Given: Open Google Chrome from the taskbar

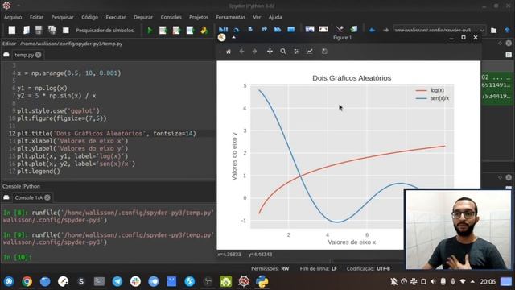Looking at the screenshot, I should pyautogui.click(x=27, y=281).
